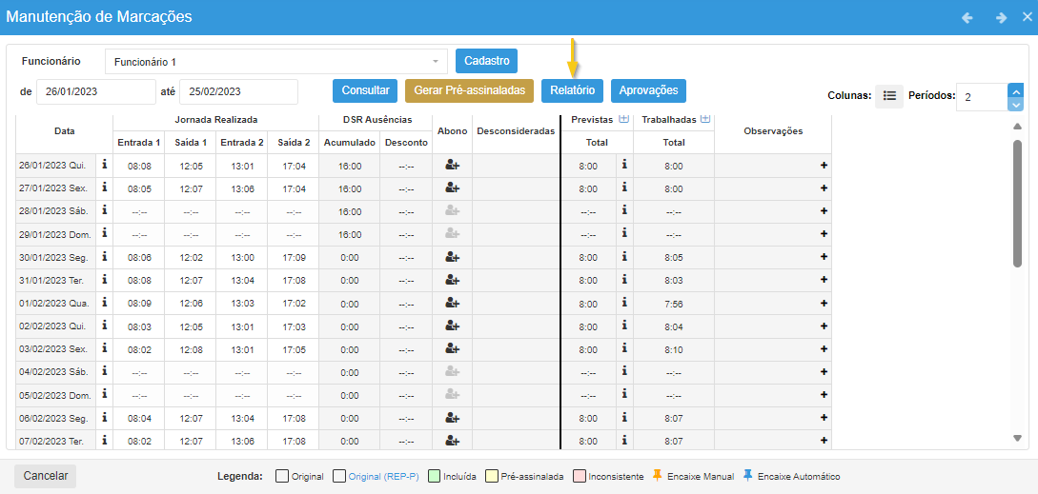The height and width of the screenshot is (494, 1038).
Task: Click abono icon for 03/02/2023 row
Action: [x=452, y=348]
